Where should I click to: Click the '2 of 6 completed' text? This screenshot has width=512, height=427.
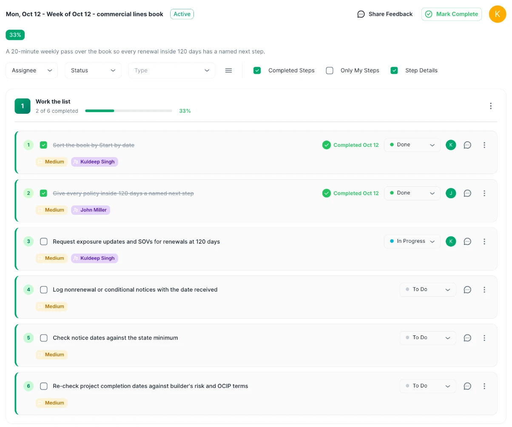57,111
